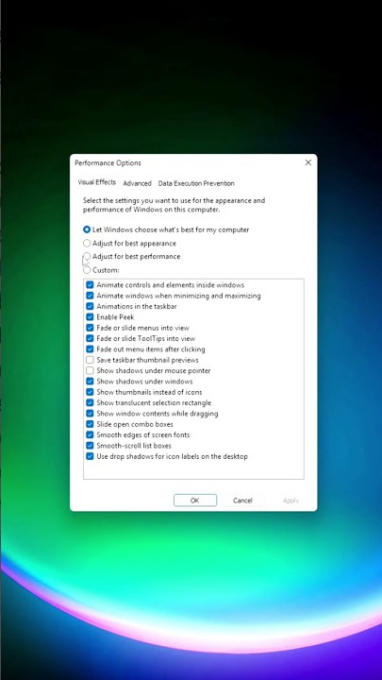This screenshot has height=680, width=382.
Task: Choose Adjust for best appearance
Action: (87, 243)
